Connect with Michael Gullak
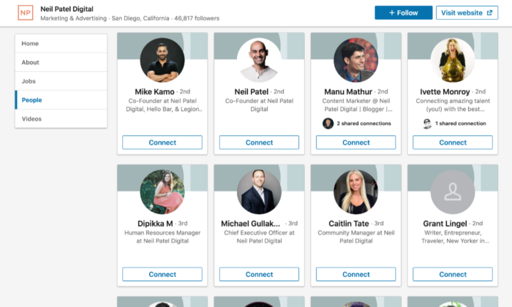This screenshot has height=307, width=512. click(x=259, y=274)
